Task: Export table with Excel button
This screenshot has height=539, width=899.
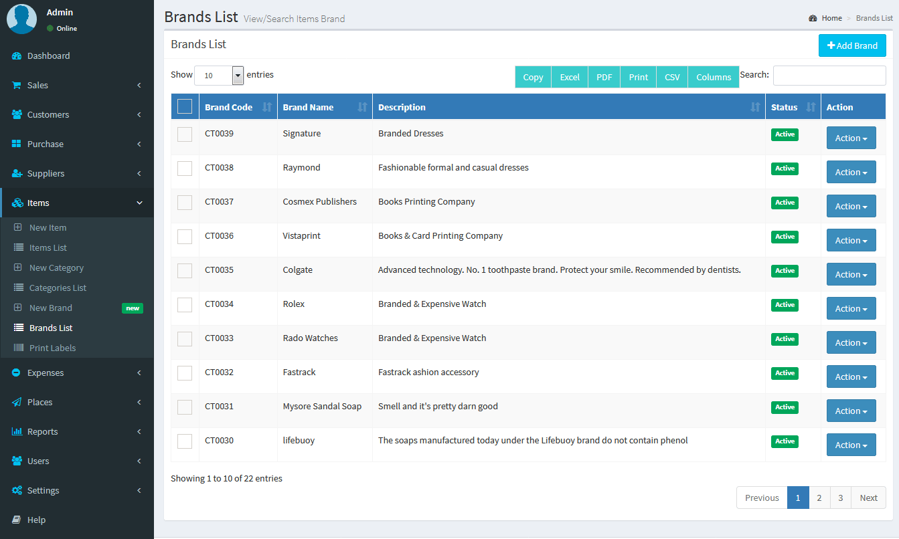Action: click(x=570, y=77)
